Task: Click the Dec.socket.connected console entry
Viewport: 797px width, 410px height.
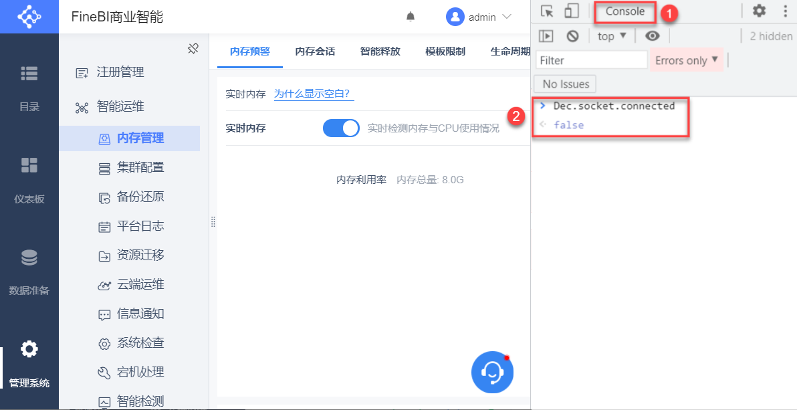Action: (614, 106)
